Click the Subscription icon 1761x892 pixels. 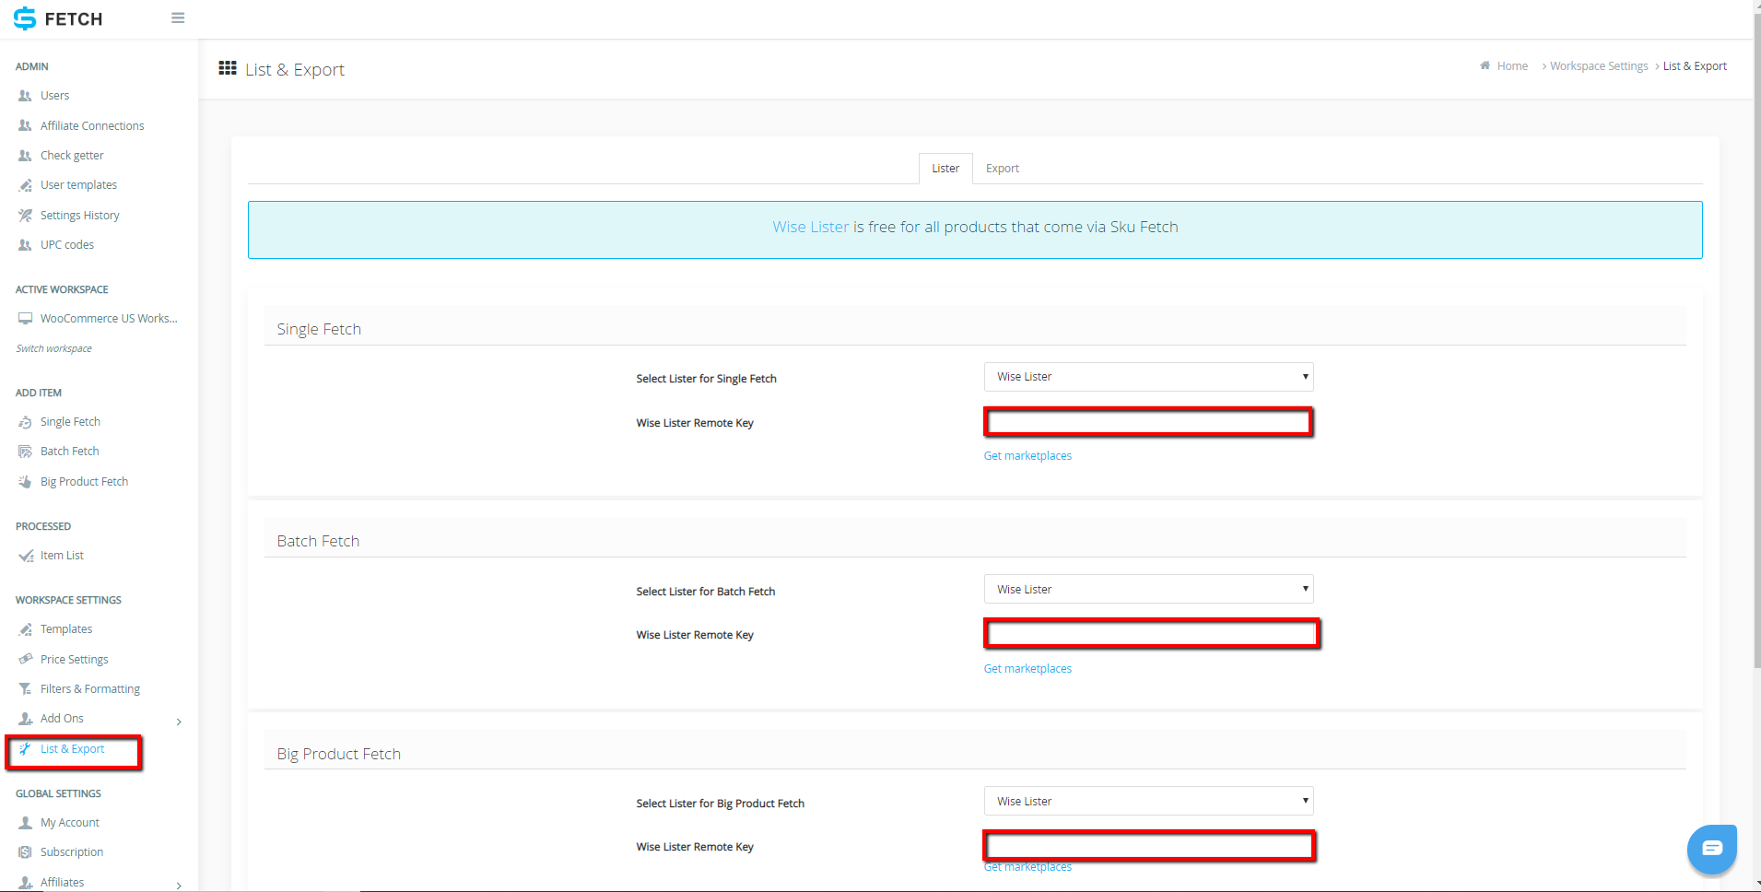[25, 852]
